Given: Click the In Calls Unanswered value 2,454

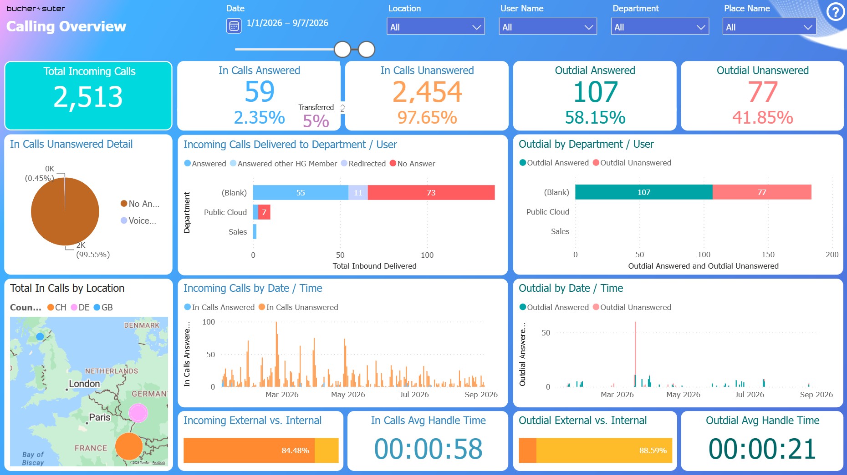Looking at the screenshot, I should click(427, 91).
